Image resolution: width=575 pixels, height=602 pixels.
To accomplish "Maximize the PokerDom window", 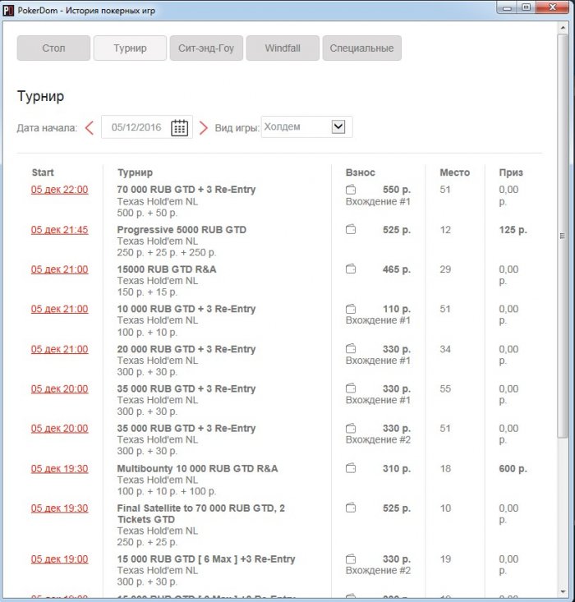I will [527, 7].
